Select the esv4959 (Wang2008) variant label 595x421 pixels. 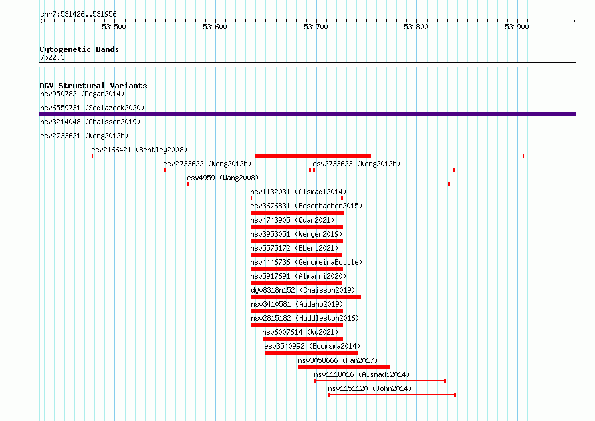pyautogui.click(x=223, y=178)
